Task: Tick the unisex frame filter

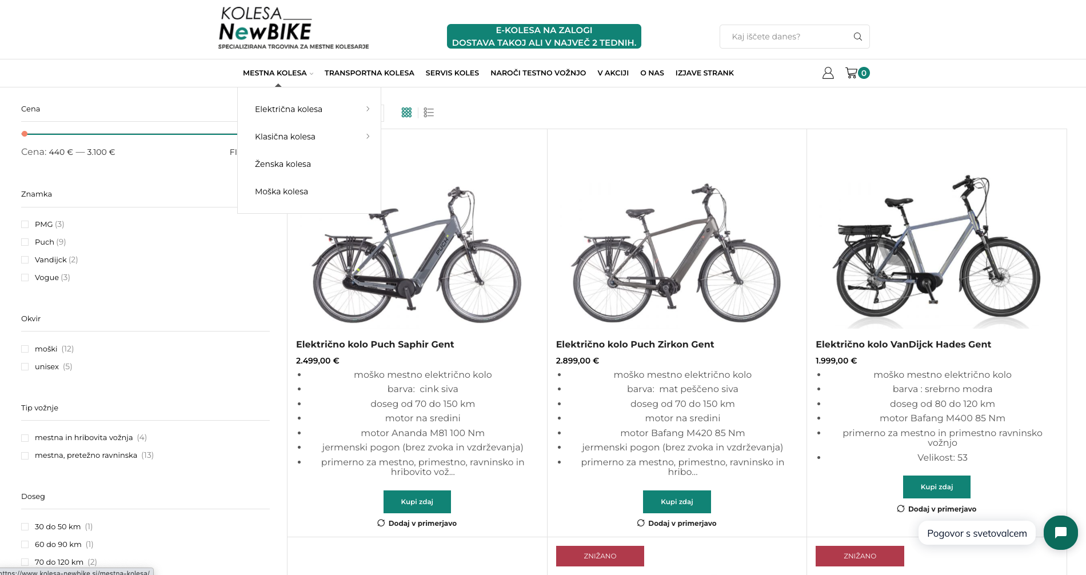Action: [25, 366]
